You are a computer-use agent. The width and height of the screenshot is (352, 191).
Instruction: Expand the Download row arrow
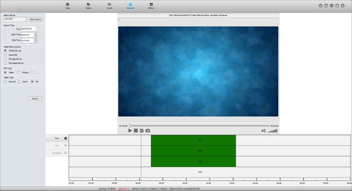click(x=65, y=153)
